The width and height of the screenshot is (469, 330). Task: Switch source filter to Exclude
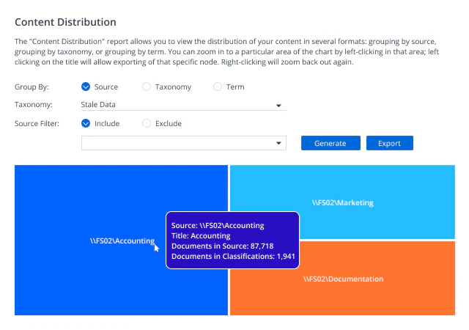tap(147, 124)
